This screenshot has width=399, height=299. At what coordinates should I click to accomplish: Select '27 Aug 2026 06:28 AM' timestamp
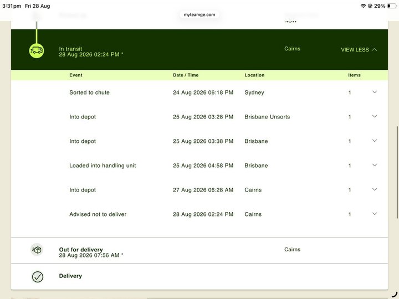203,190
